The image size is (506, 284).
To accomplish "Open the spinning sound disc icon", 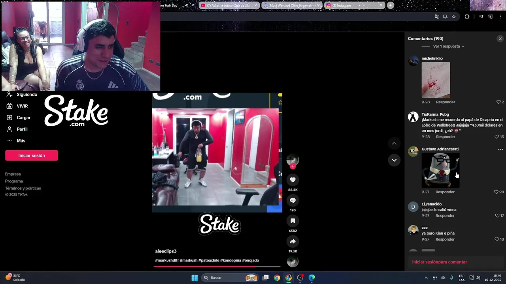I will pos(293,262).
